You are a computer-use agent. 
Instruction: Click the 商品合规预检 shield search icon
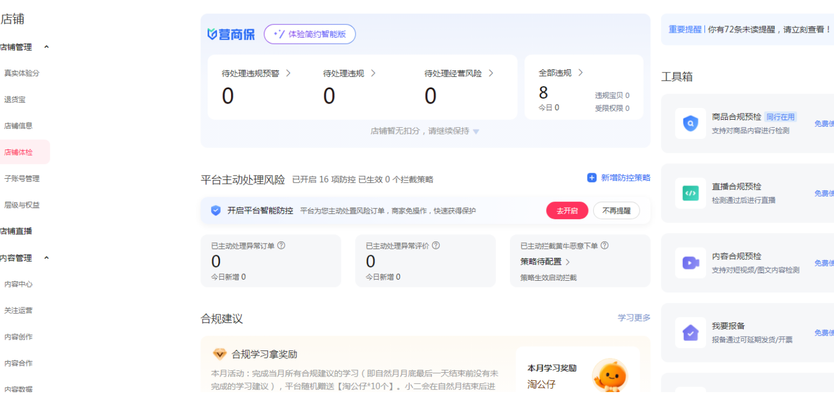point(690,123)
